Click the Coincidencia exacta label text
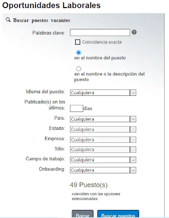169x218 pixels. point(102,42)
